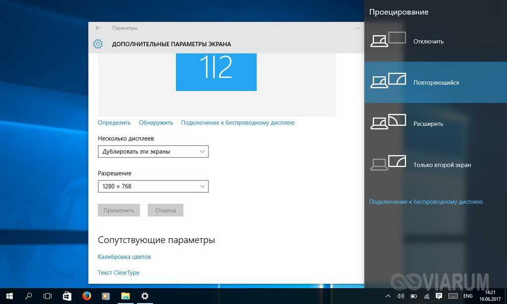Select the 1|2 display thumbnail
The height and width of the screenshot is (304, 507).
pyautogui.click(x=216, y=72)
